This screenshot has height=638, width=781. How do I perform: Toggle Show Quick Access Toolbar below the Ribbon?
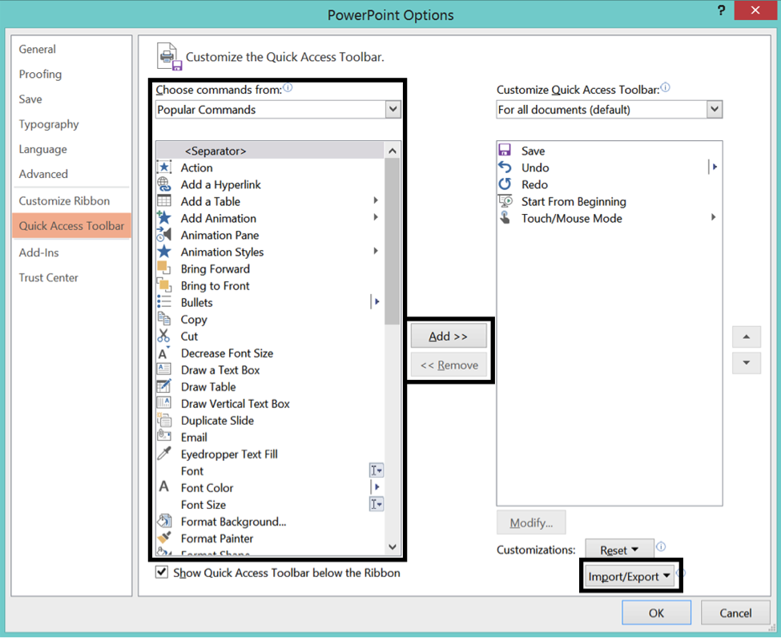162,572
